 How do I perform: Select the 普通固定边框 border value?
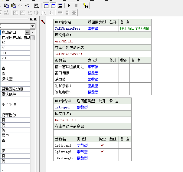pos(15,89)
